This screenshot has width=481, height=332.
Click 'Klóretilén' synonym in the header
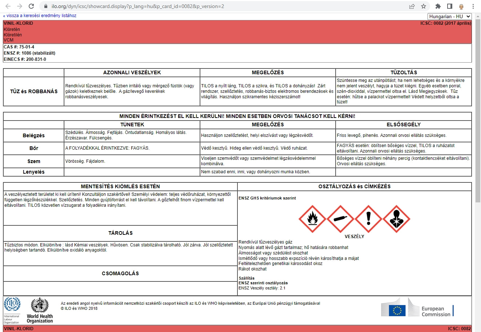point(13,35)
